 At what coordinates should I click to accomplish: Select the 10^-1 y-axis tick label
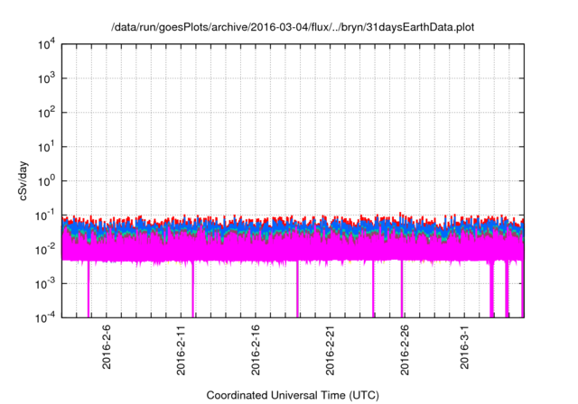coord(45,216)
